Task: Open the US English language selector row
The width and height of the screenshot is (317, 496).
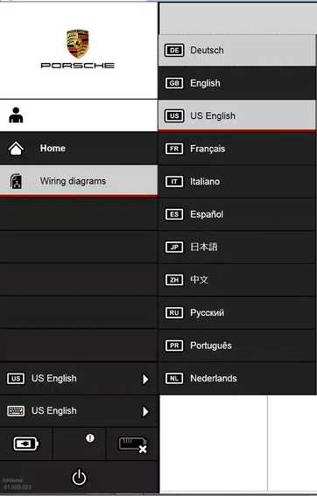Action: tap(79, 379)
